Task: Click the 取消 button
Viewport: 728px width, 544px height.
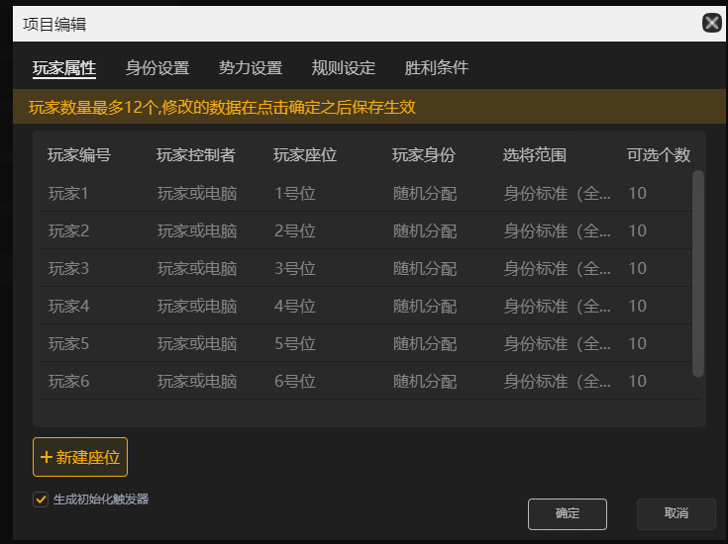Action: pos(676,514)
